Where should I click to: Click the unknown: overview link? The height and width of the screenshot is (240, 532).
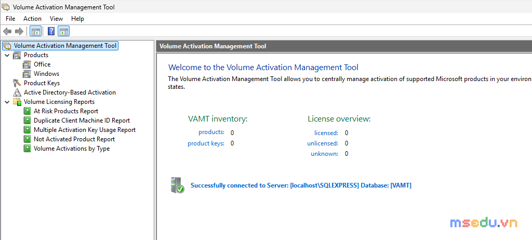pos(324,154)
